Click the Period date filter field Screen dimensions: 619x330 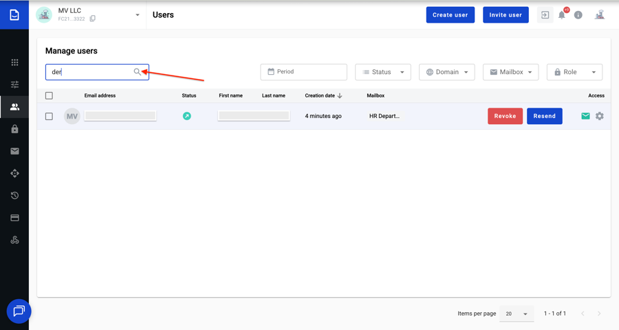pyautogui.click(x=303, y=72)
